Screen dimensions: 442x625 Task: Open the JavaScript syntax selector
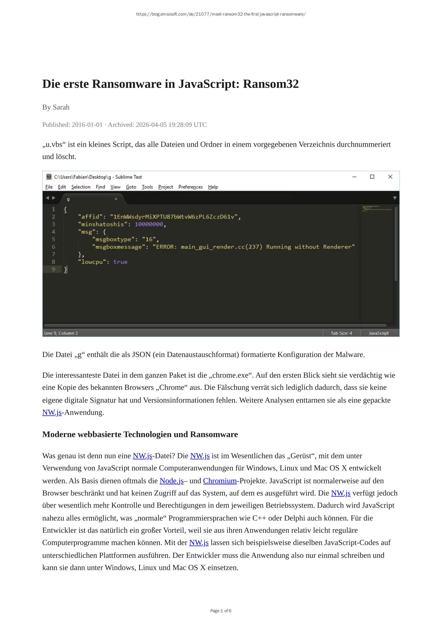378,333
